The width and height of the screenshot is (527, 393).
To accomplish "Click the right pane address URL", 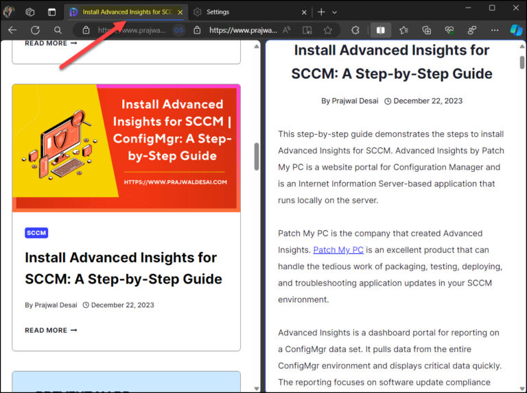I will click(x=243, y=30).
